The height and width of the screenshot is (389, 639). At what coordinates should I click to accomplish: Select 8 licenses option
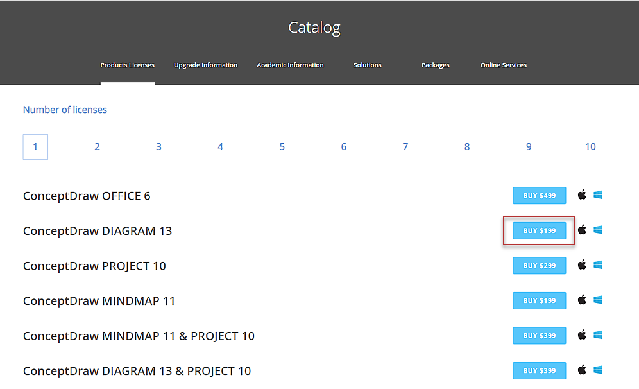(x=467, y=147)
